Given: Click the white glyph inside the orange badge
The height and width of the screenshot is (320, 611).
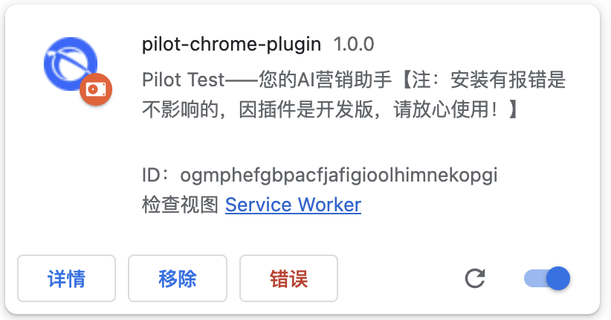Looking at the screenshot, I should tap(96, 89).
